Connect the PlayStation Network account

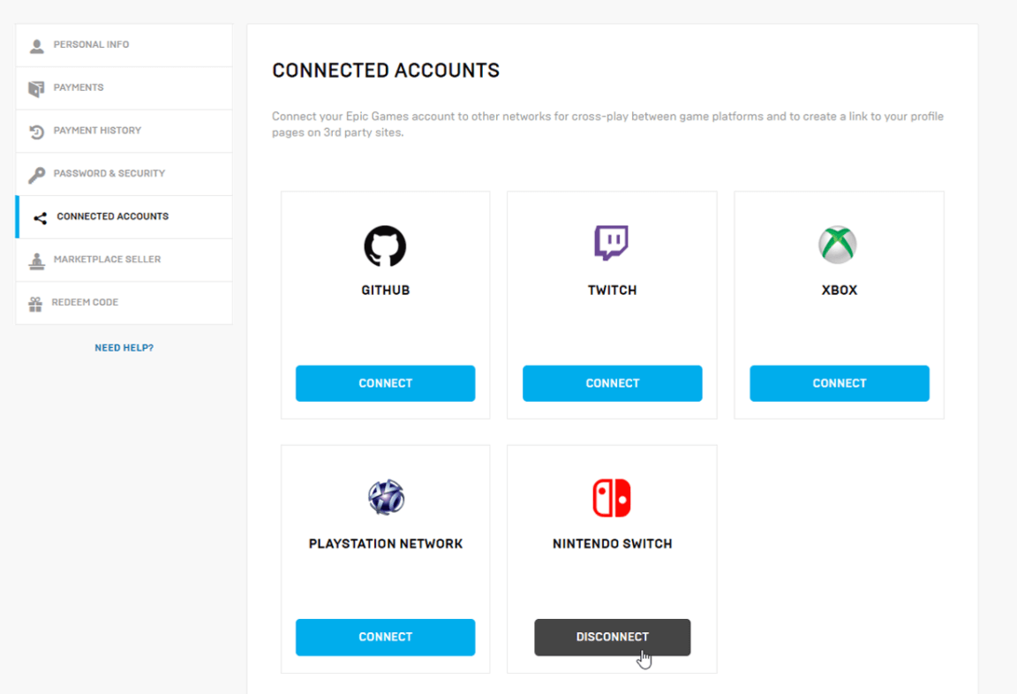click(x=385, y=637)
